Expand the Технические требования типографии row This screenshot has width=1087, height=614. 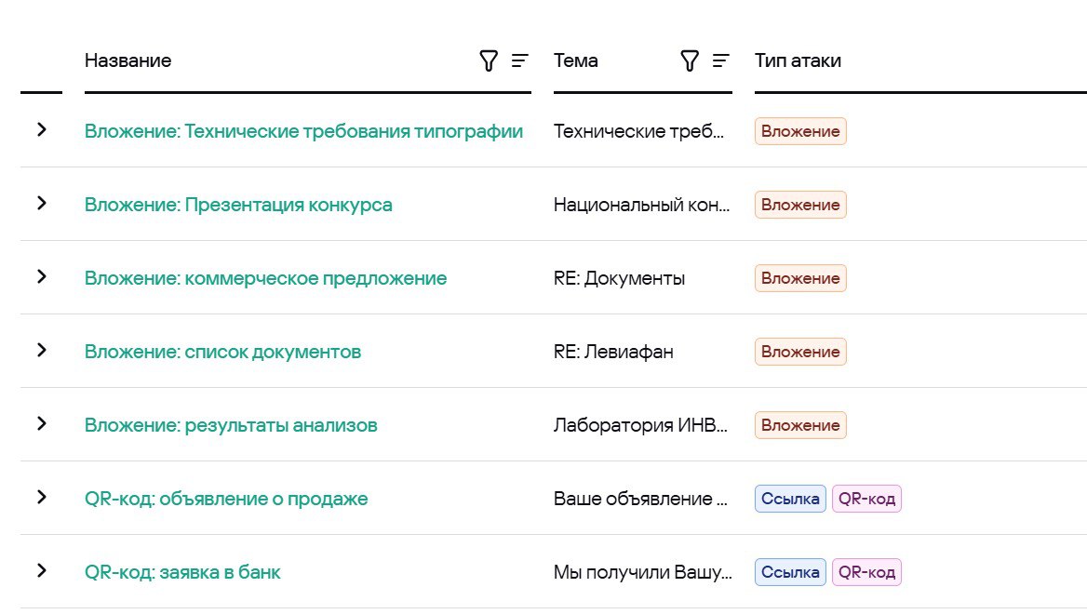pyautogui.click(x=41, y=130)
